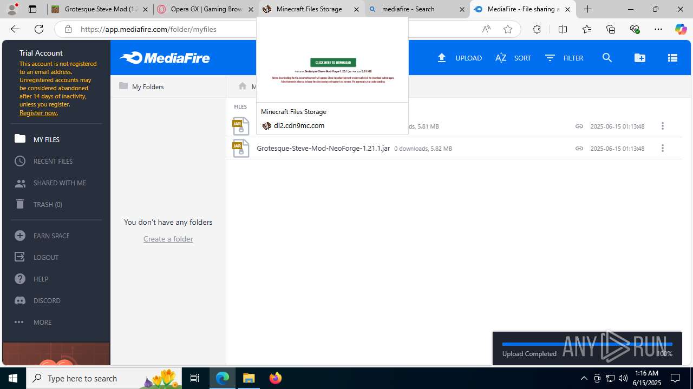Switch to Opera GX Gaming Browser tab
Image resolution: width=693 pixels, height=389 pixels.
206,9
